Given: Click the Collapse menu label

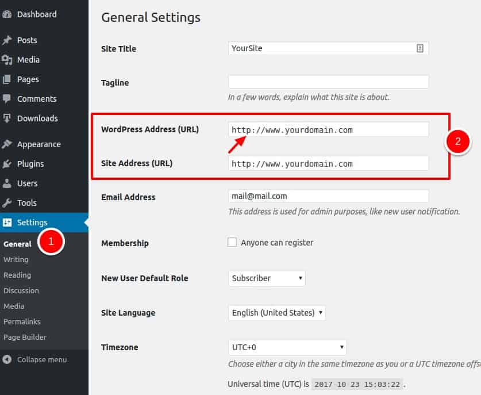Looking at the screenshot, I should click(42, 359).
